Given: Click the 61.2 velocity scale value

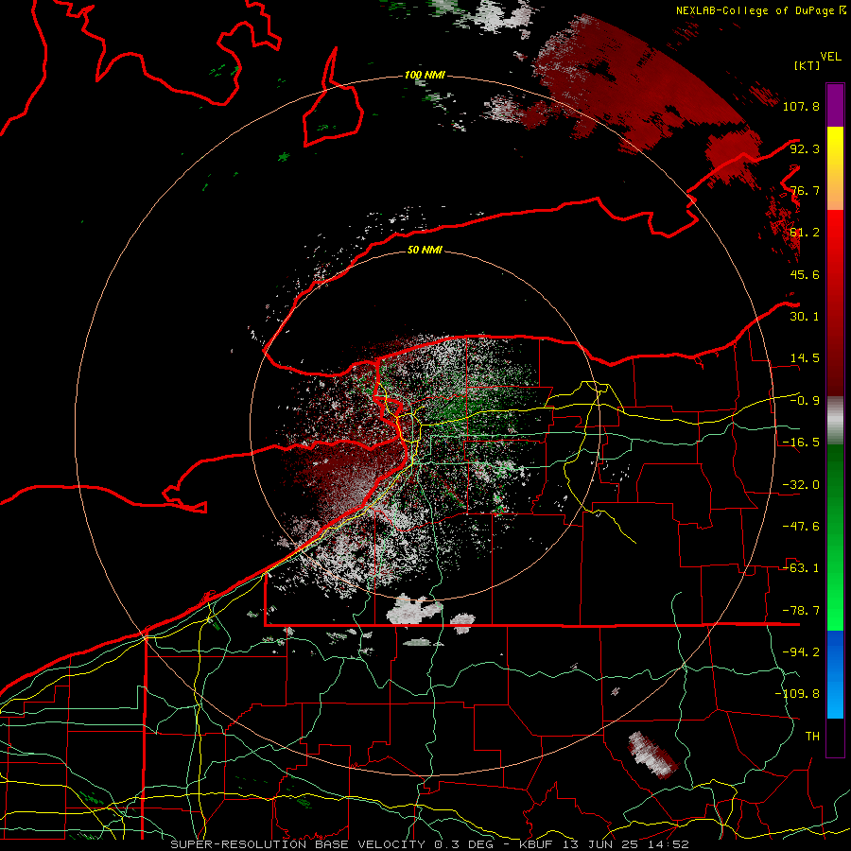Looking at the screenshot, I should [805, 233].
